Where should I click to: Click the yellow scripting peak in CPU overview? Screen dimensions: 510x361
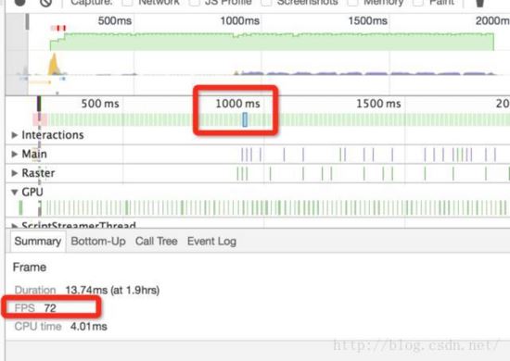[54, 64]
